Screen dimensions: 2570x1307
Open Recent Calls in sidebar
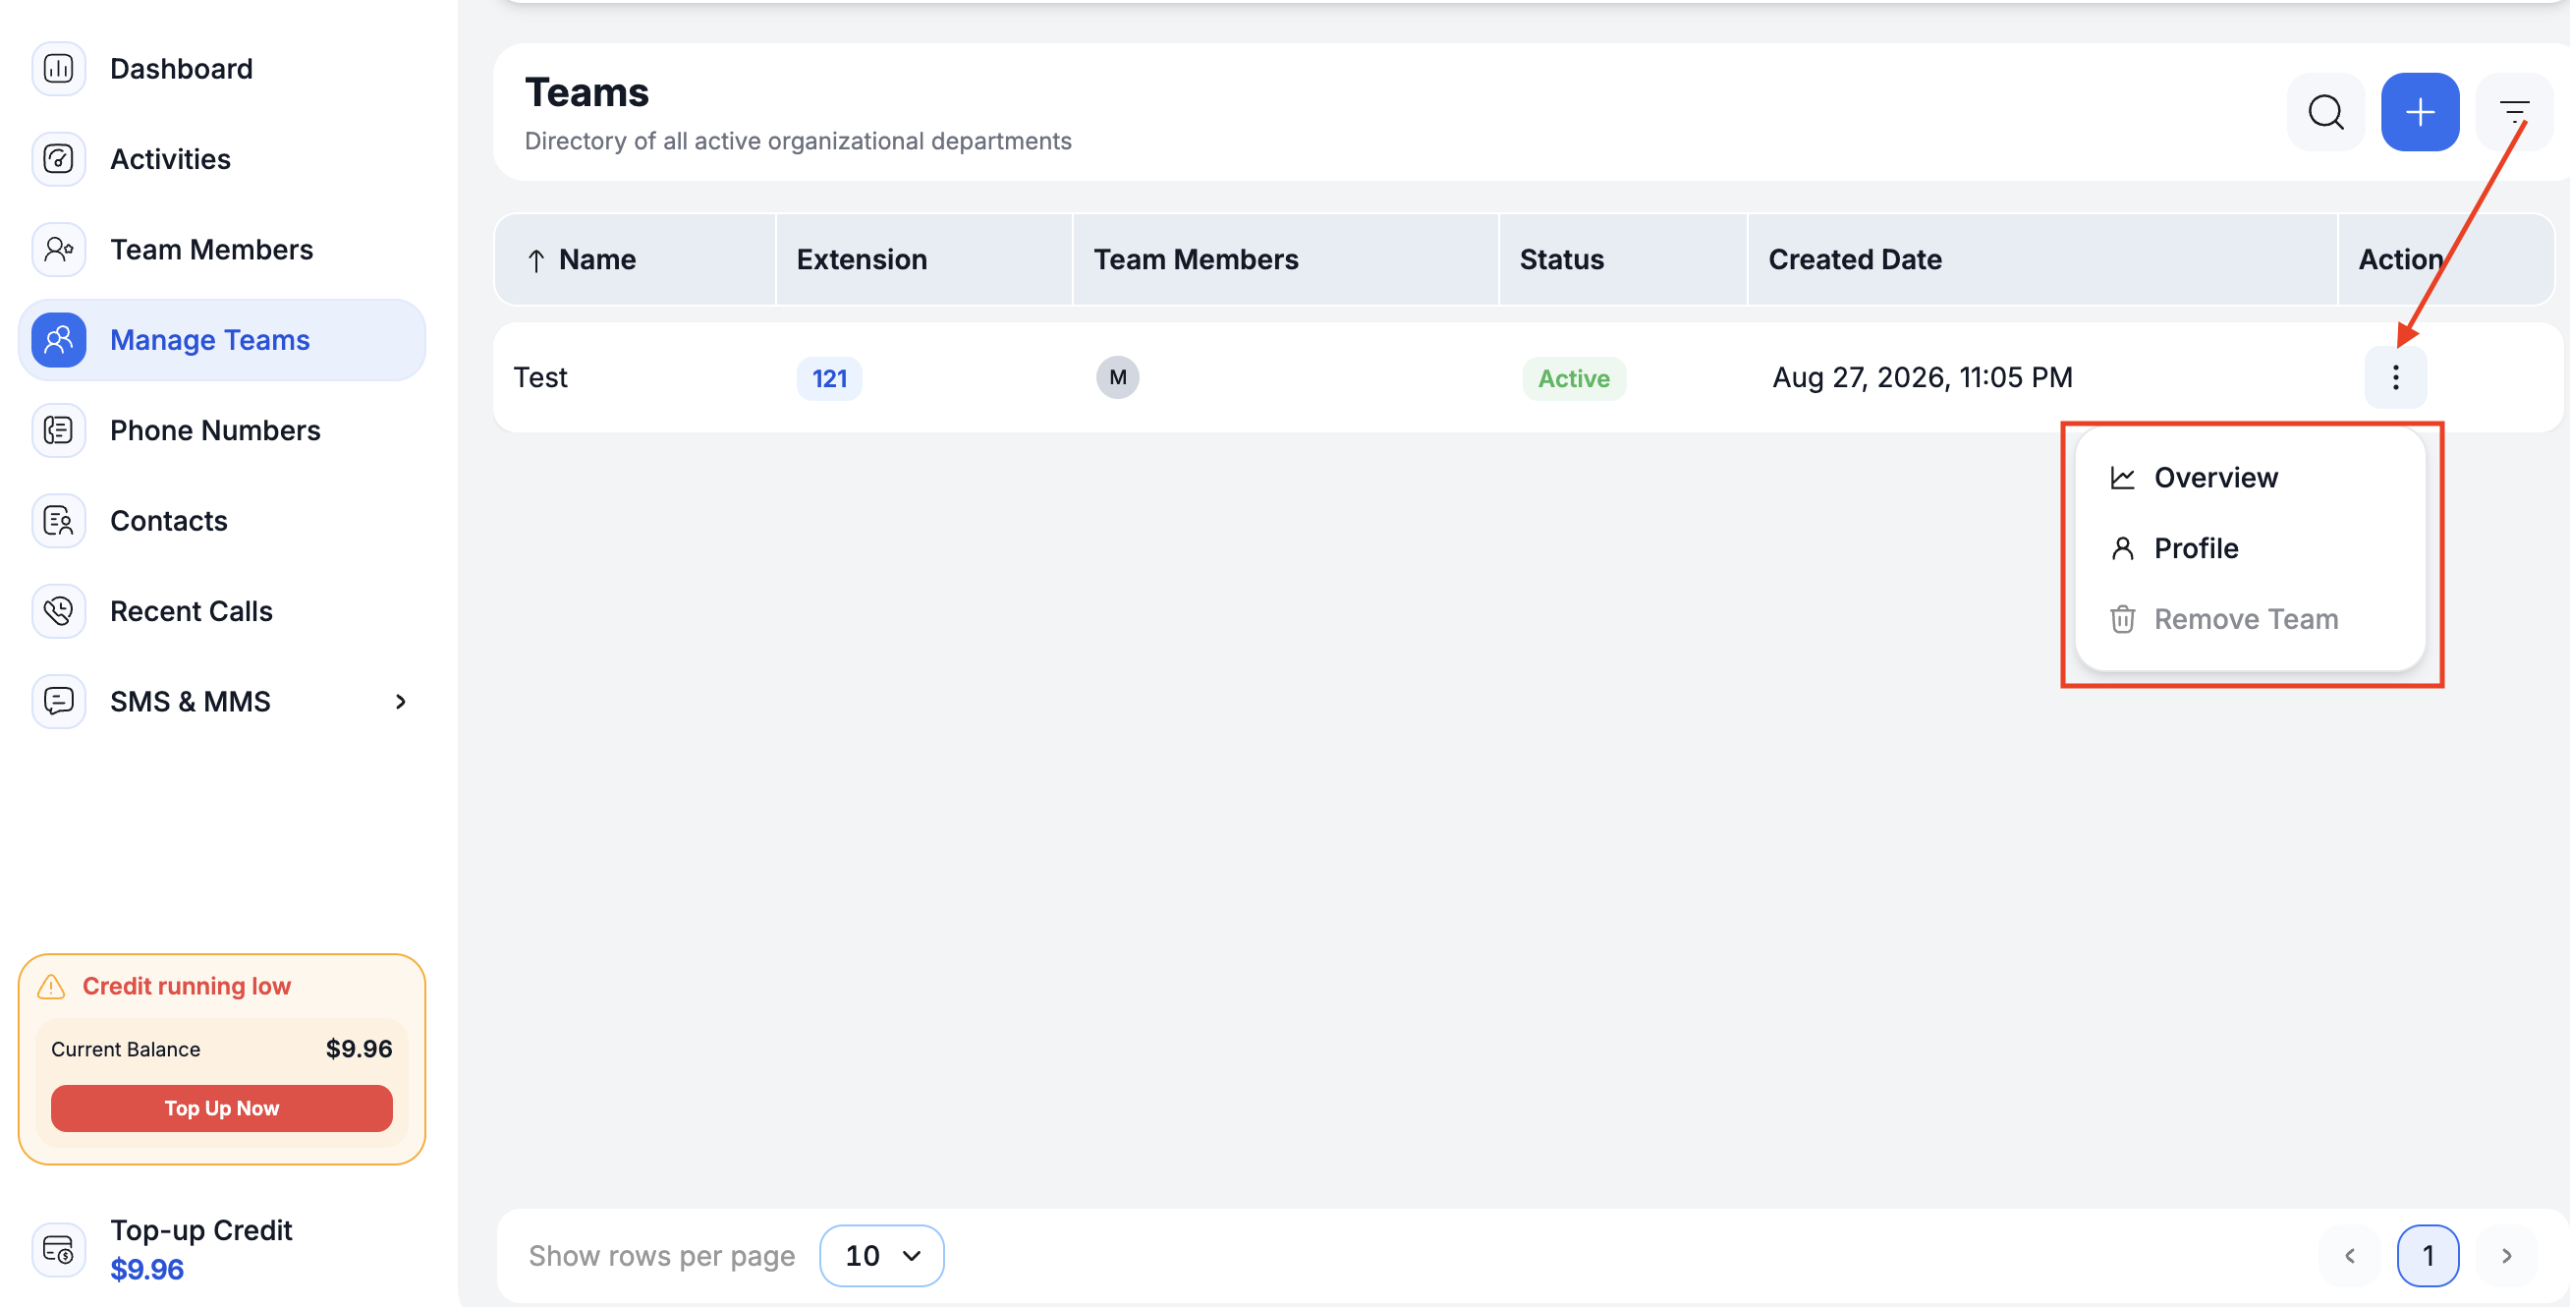click(x=192, y=610)
